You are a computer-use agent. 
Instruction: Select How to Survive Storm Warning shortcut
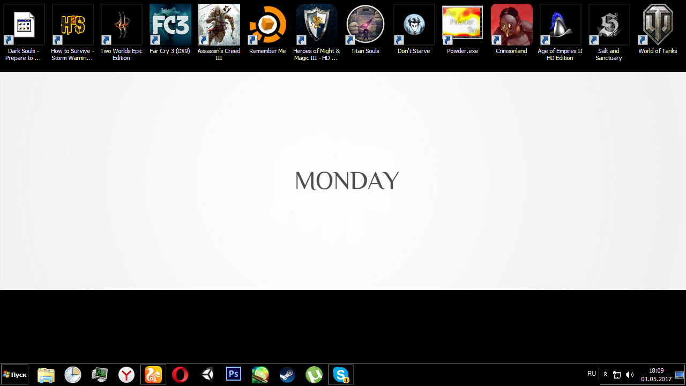(x=72, y=32)
